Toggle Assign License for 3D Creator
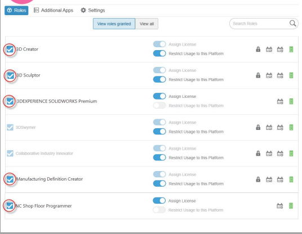Image resolution: width=302 pixels, height=234 pixels. (x=159, y=44)
